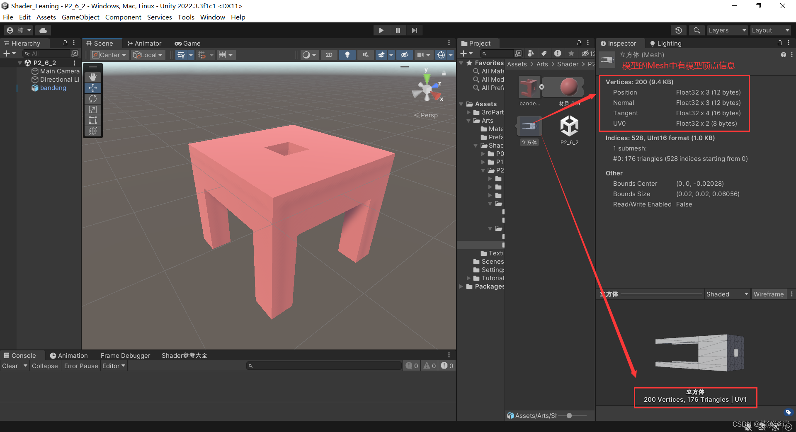Collapse the P2_6_2 scene in Hierarchy

coord(20,63)
